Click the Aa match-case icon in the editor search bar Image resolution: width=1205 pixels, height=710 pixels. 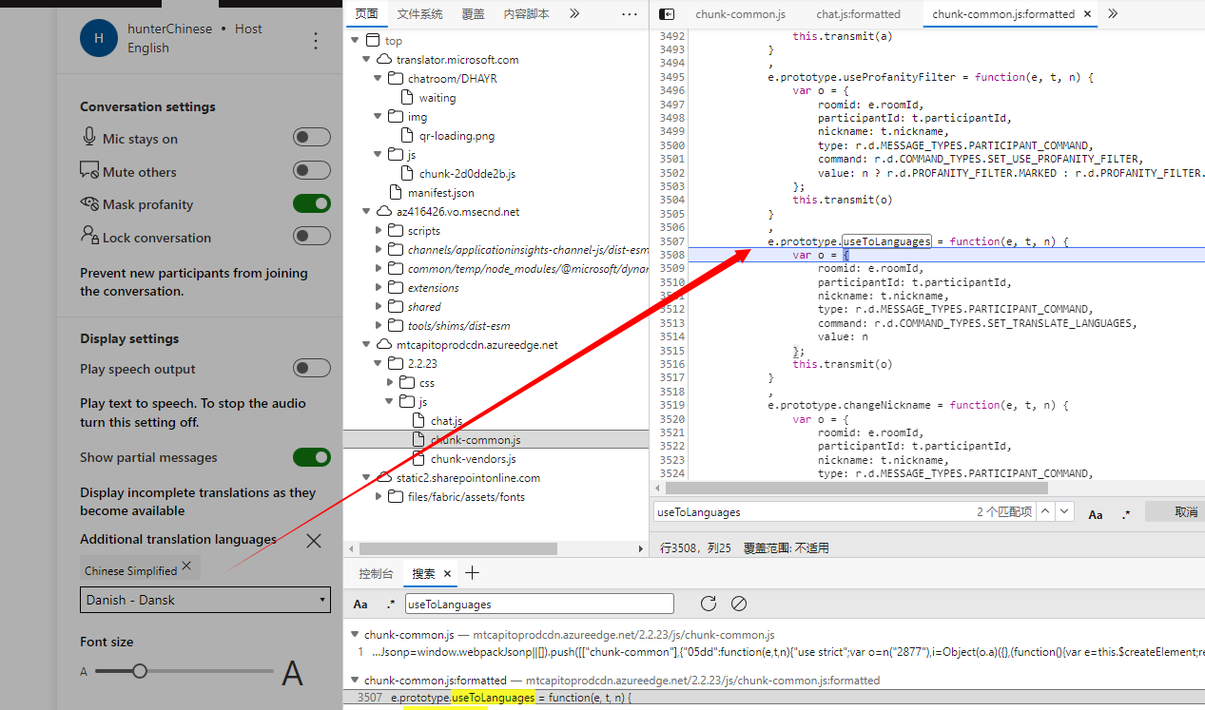coord(1094,514)
